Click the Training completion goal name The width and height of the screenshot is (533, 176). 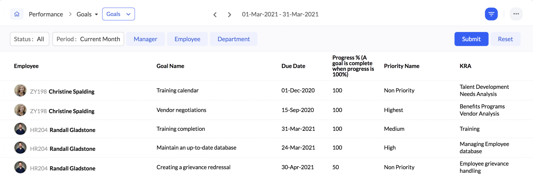181,129
